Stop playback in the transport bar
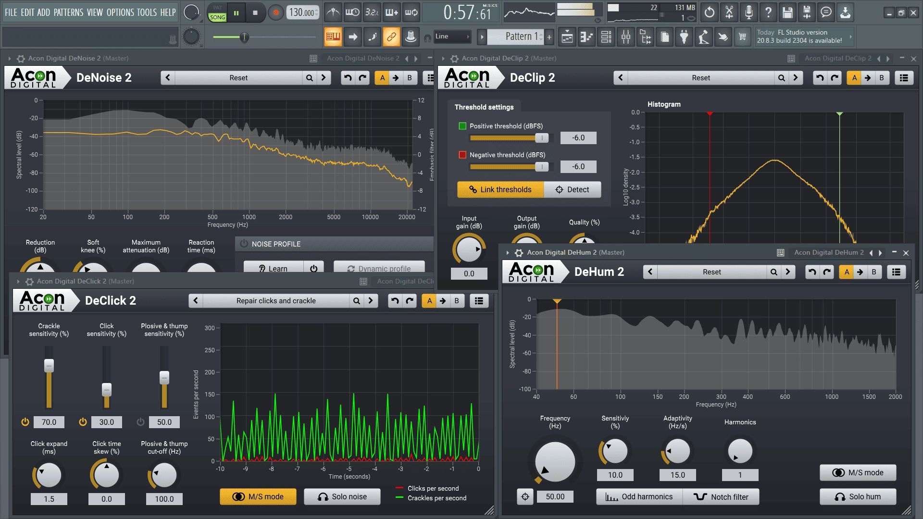The height and width of the screenshot is (519, 923). (x=255, y=13)
